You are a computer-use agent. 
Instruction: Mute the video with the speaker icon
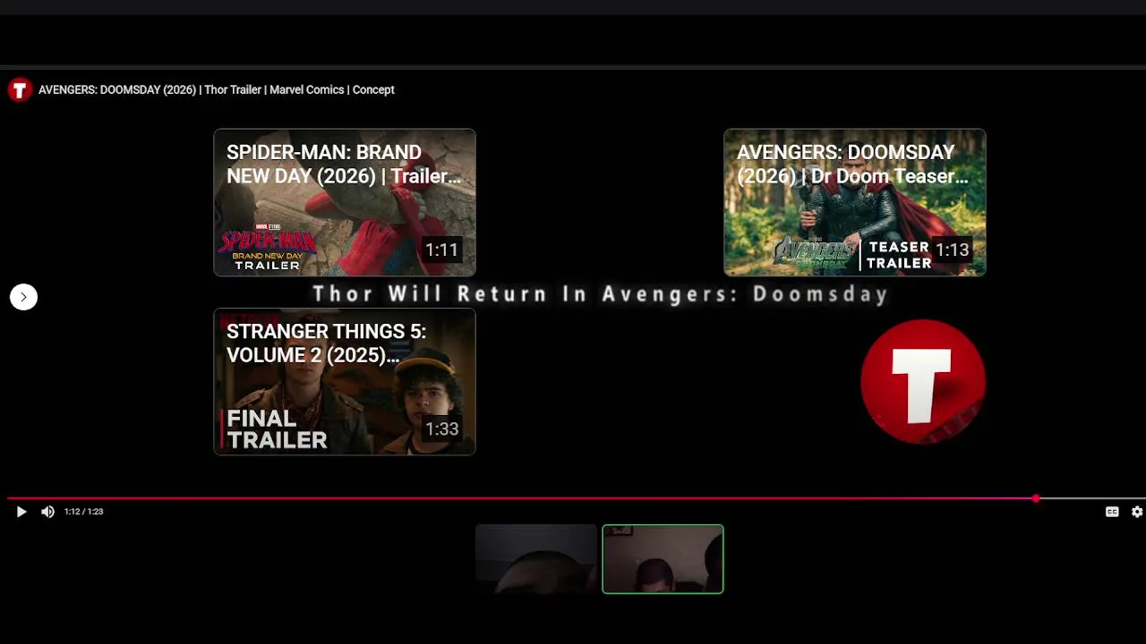click(x=47, y=512)
